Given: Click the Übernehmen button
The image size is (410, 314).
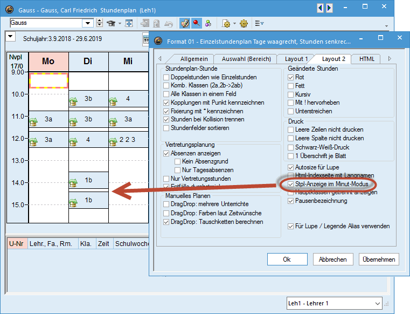Looking at the screenshot, I should 379,260.
